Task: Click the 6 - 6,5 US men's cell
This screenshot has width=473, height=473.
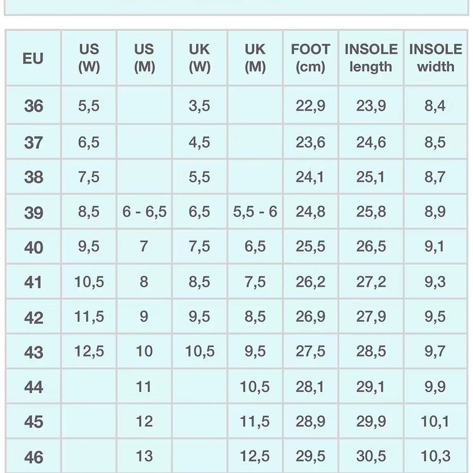Action: [144, 212]
